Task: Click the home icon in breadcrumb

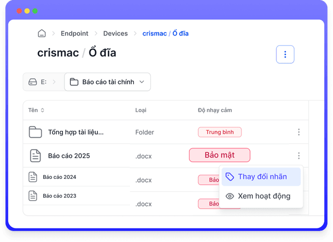Action: tap(42, 33)
